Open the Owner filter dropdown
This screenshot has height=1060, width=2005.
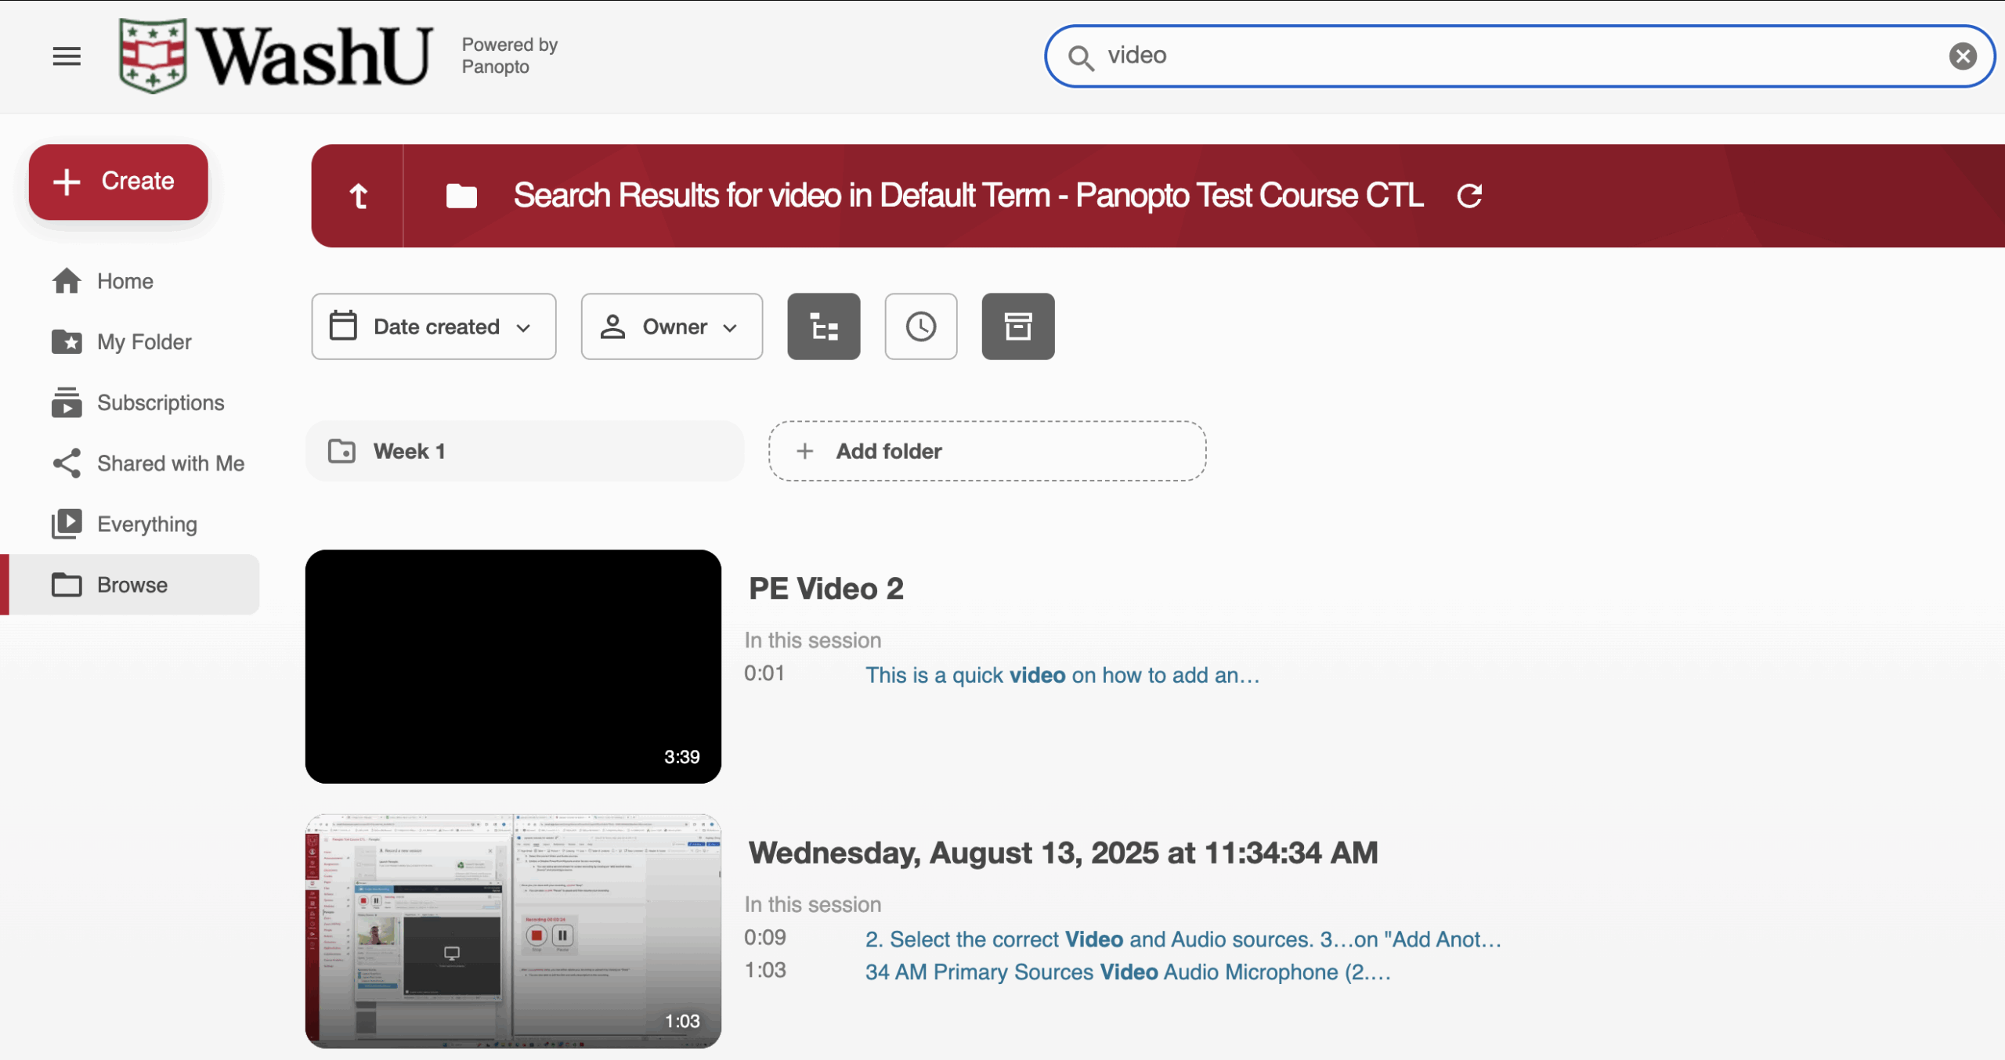[x=671, y=326]
